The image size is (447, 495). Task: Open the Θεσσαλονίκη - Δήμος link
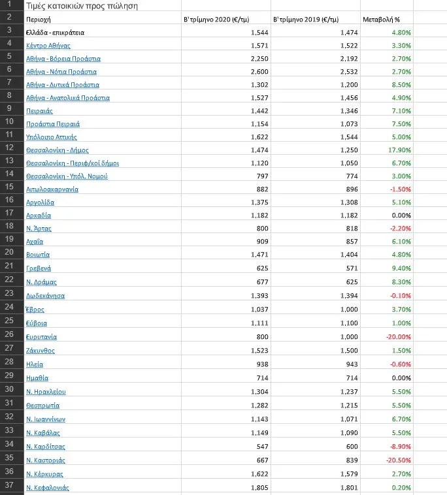[x=57, y=150]
